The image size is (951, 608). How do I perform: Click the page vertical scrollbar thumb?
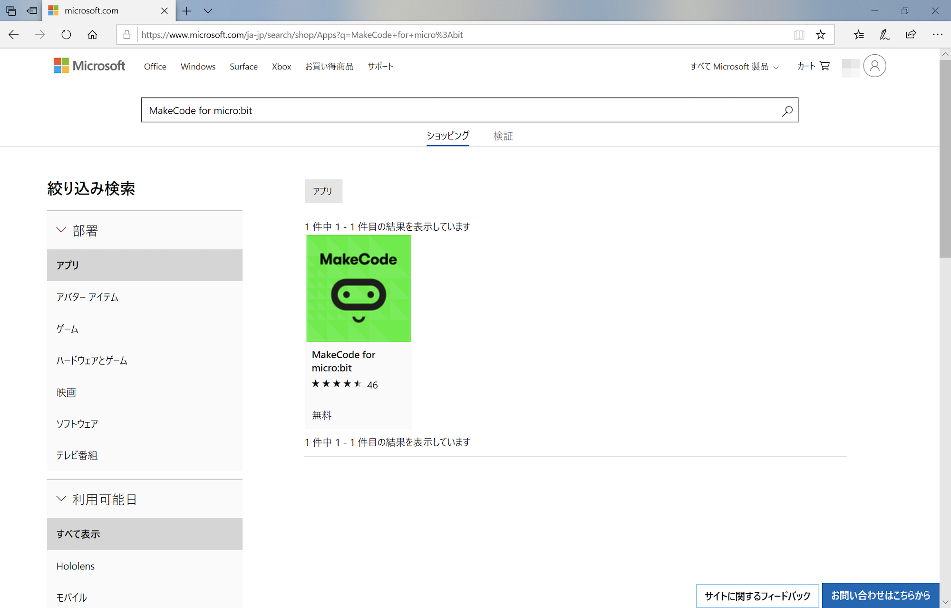945,158
